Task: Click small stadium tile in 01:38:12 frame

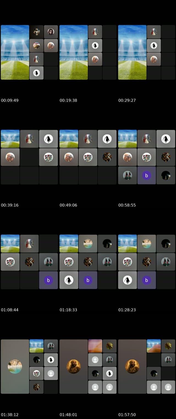Action: pos(37,346)
